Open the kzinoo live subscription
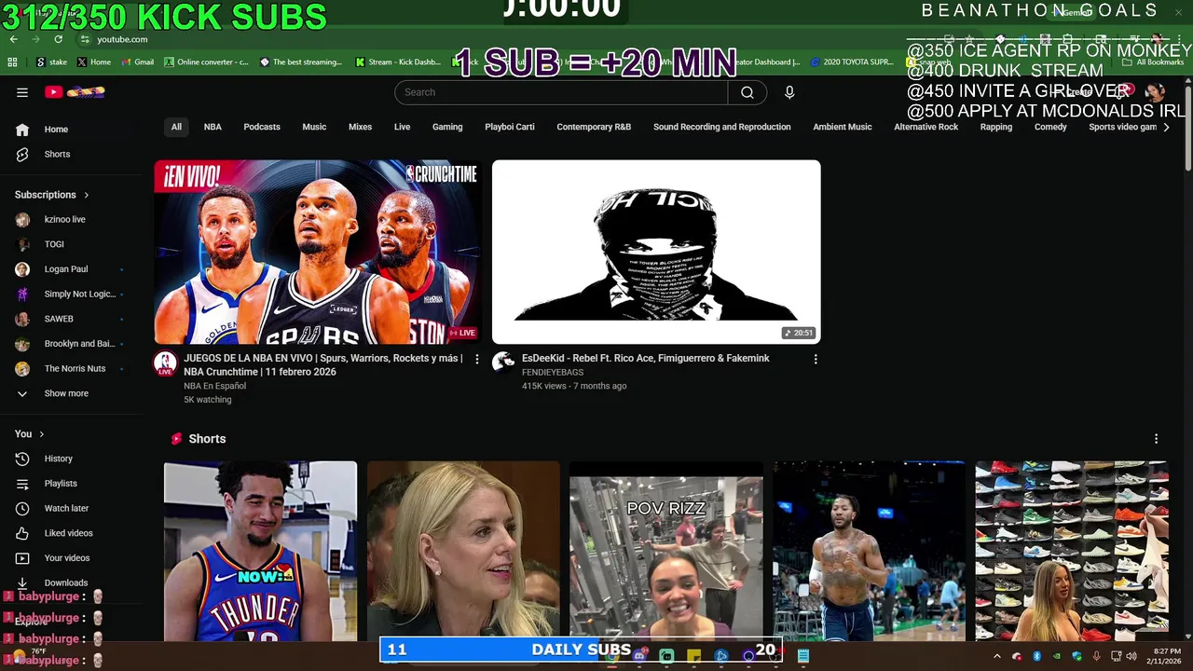 pyautogui.click(x=72, y=220)
